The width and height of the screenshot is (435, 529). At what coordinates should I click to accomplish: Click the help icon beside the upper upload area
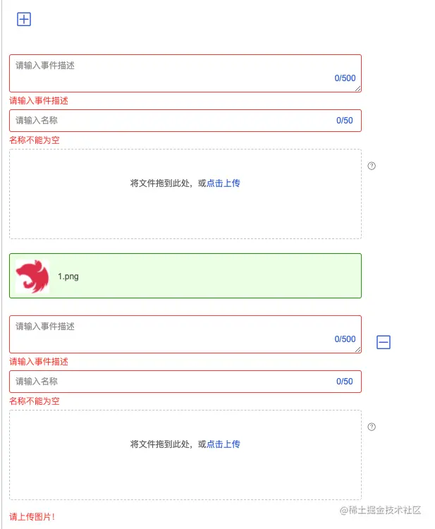372,166
